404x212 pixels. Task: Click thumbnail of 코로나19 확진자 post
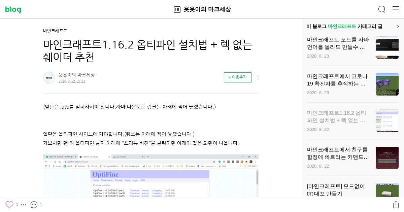point(387,84)
